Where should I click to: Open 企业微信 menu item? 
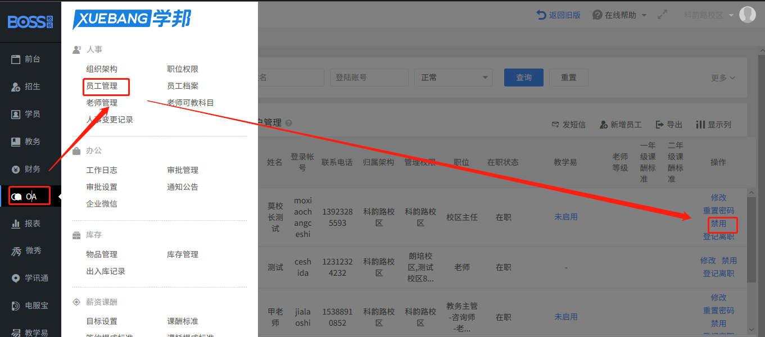tap(102, 204)
